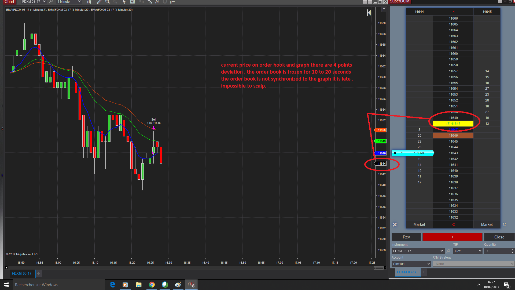Select the drawing tools pencil icon

[x=99, y=2]
